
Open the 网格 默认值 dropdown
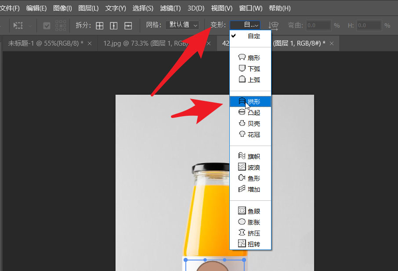tap(182, 25)
